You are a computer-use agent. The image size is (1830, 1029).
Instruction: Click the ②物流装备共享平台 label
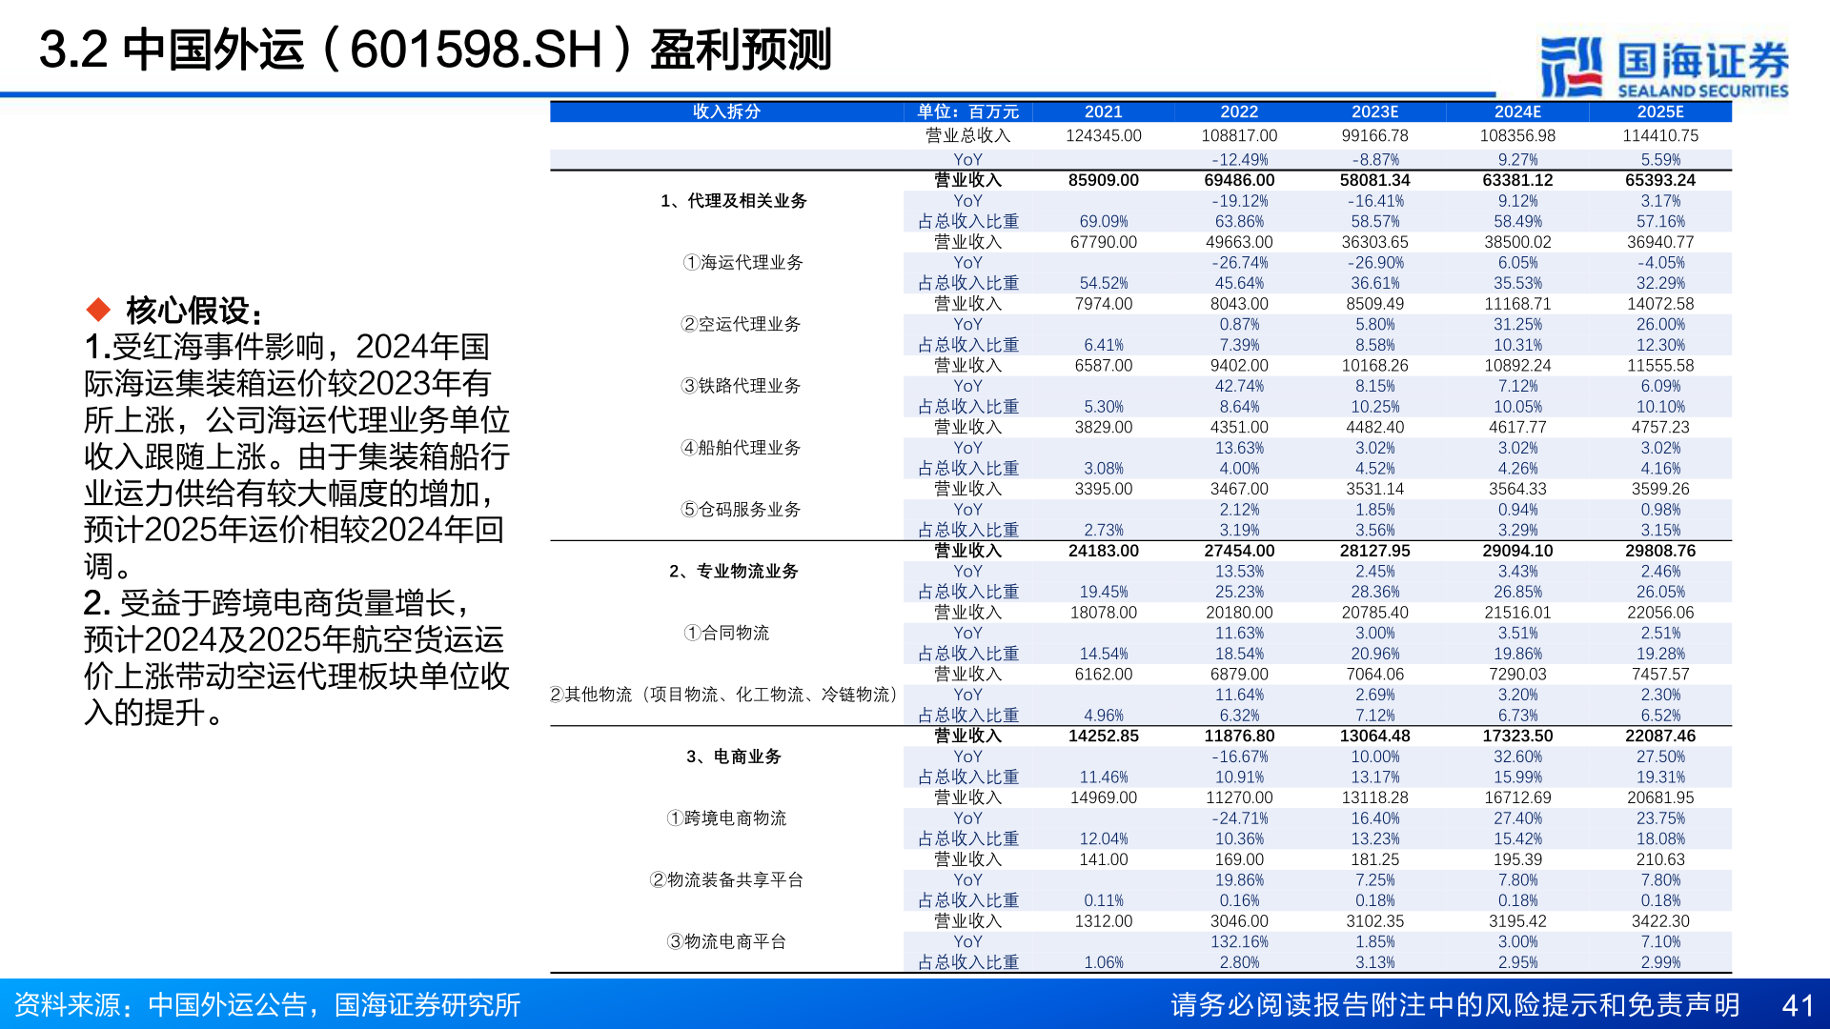tap(726, 880)
